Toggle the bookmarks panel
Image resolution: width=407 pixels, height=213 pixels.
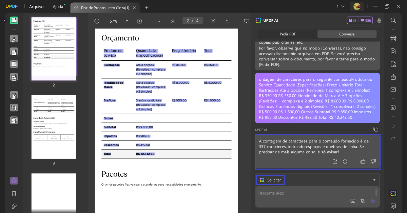click(x=14, y=193)
